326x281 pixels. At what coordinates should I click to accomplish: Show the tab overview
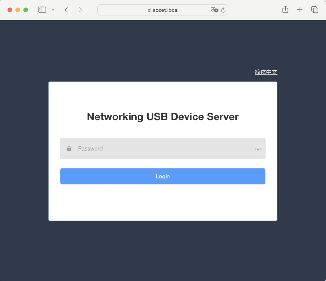pyautogui.click(x=315, y=10)
